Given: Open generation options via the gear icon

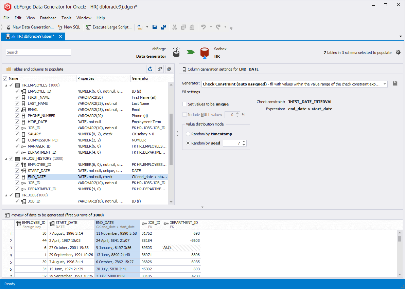Looking at the screenshot, I should pyautogui.click(x=398, y=52).
